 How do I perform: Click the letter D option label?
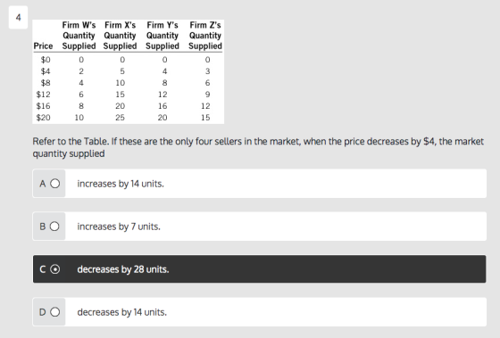pos(43,312)
